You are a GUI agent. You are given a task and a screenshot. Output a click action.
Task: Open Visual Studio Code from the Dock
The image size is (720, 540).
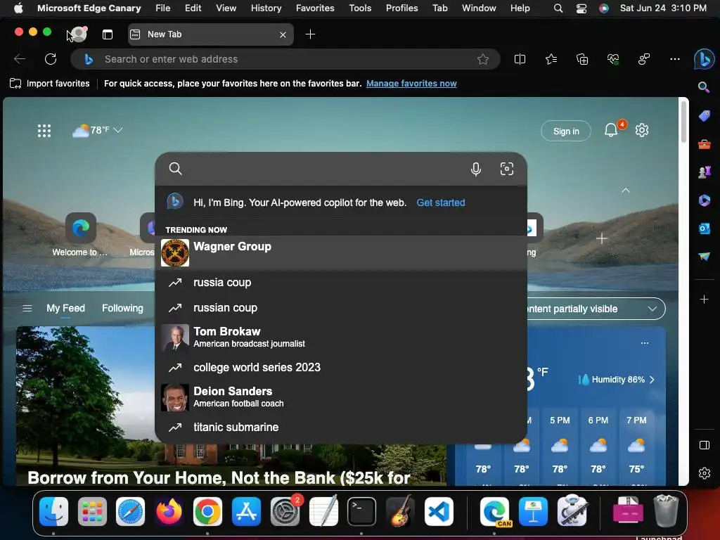[x=439, y=511]
